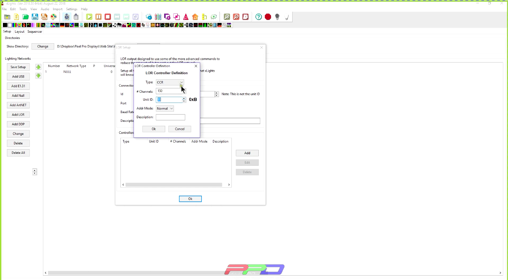Click the red octagon stop-now icon
Viewport: 508px width, 280px height.
coord(268,17)
